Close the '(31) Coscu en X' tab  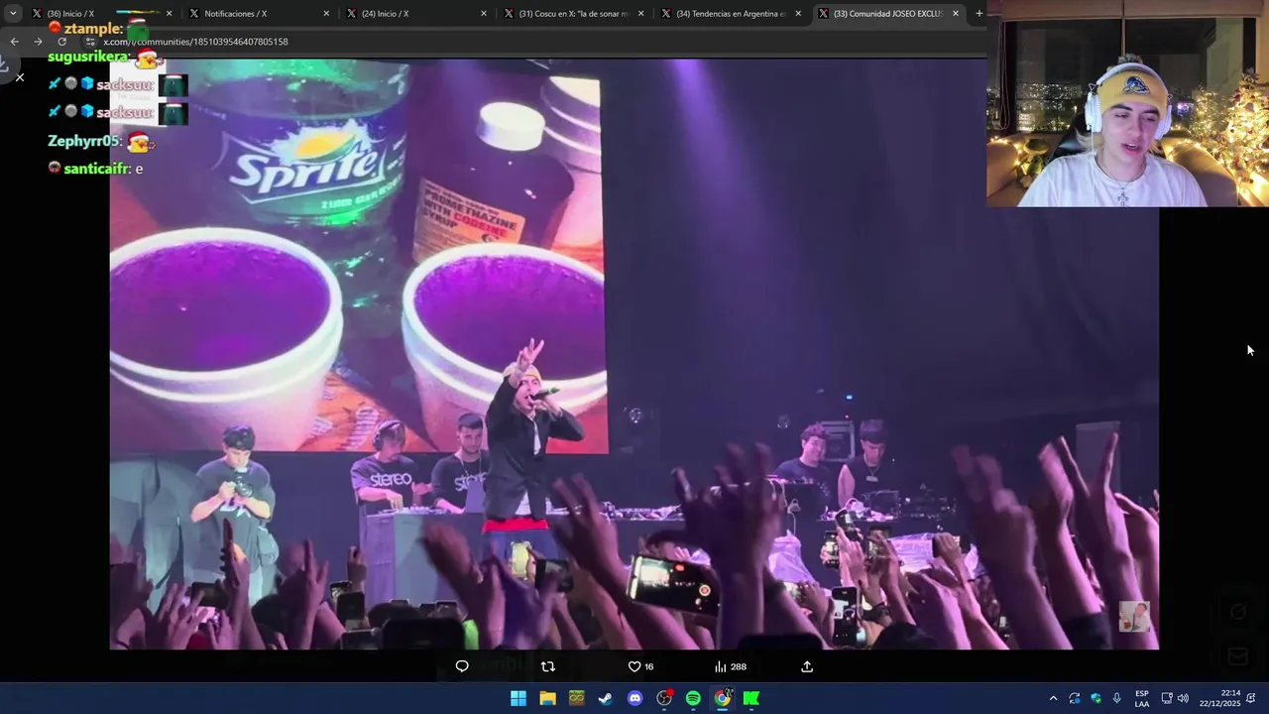click(641, 14)
